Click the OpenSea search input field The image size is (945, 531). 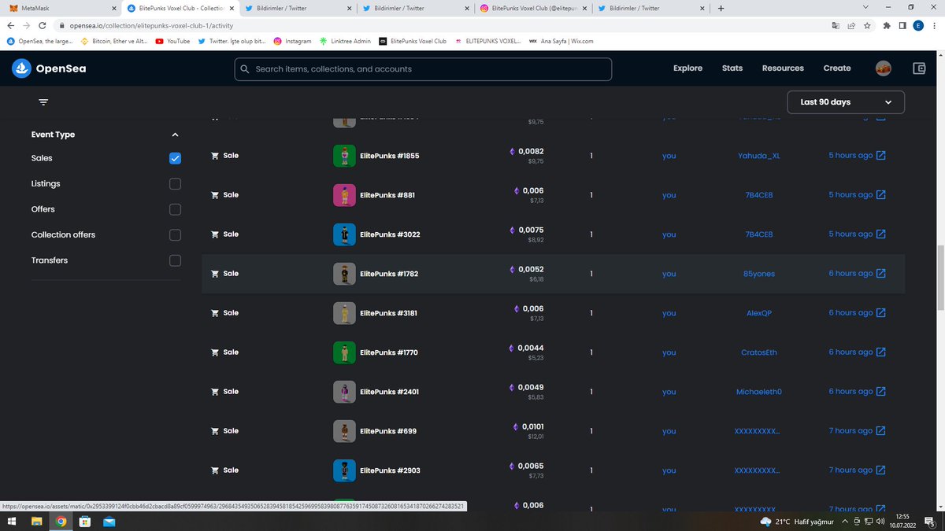tap(423, 69)
